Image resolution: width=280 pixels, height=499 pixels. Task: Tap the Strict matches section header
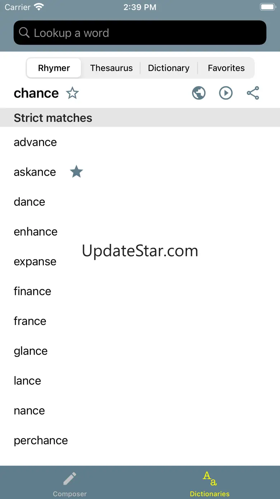pos(53,118)
